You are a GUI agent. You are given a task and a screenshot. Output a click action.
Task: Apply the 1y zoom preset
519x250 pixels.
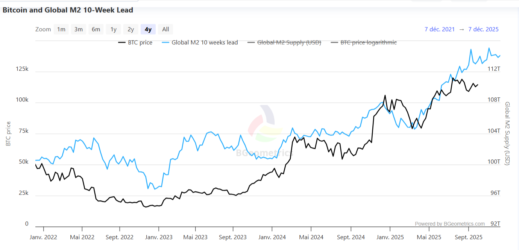coord(113,29)
